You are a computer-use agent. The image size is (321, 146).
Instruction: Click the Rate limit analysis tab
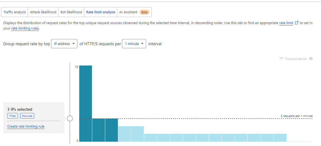[x=100, y=12]
